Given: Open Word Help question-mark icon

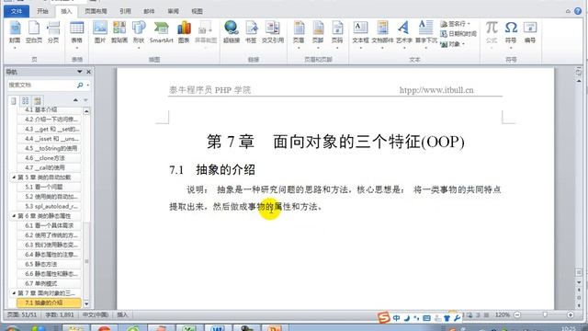Looking at the screenshot, I should 578,11.
